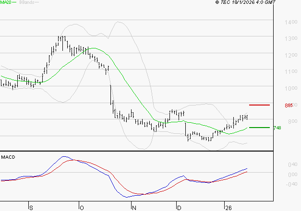This screenshot has width=301, height=211.
Task: Click the green support level line marker
Action: 259,128
